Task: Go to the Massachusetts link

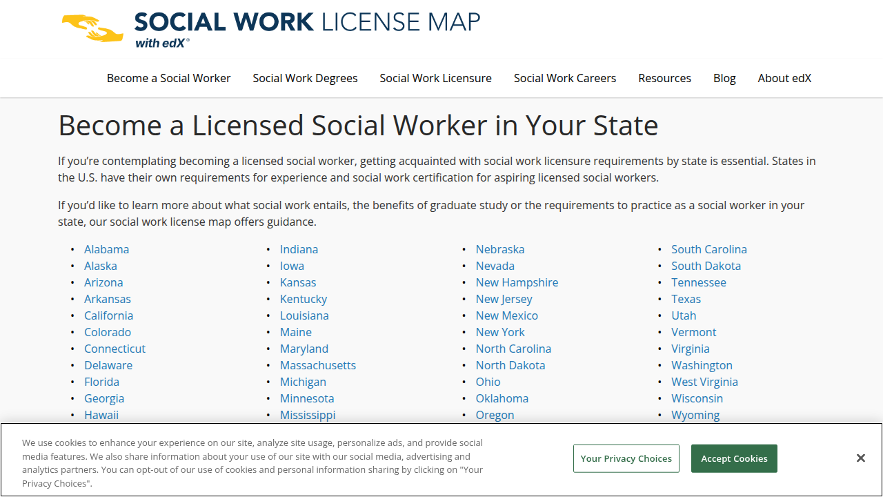Action: click(x=318, y=365)
